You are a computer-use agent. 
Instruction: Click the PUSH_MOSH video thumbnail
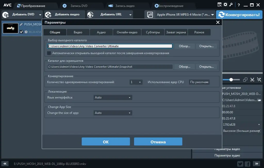point(11,28)
